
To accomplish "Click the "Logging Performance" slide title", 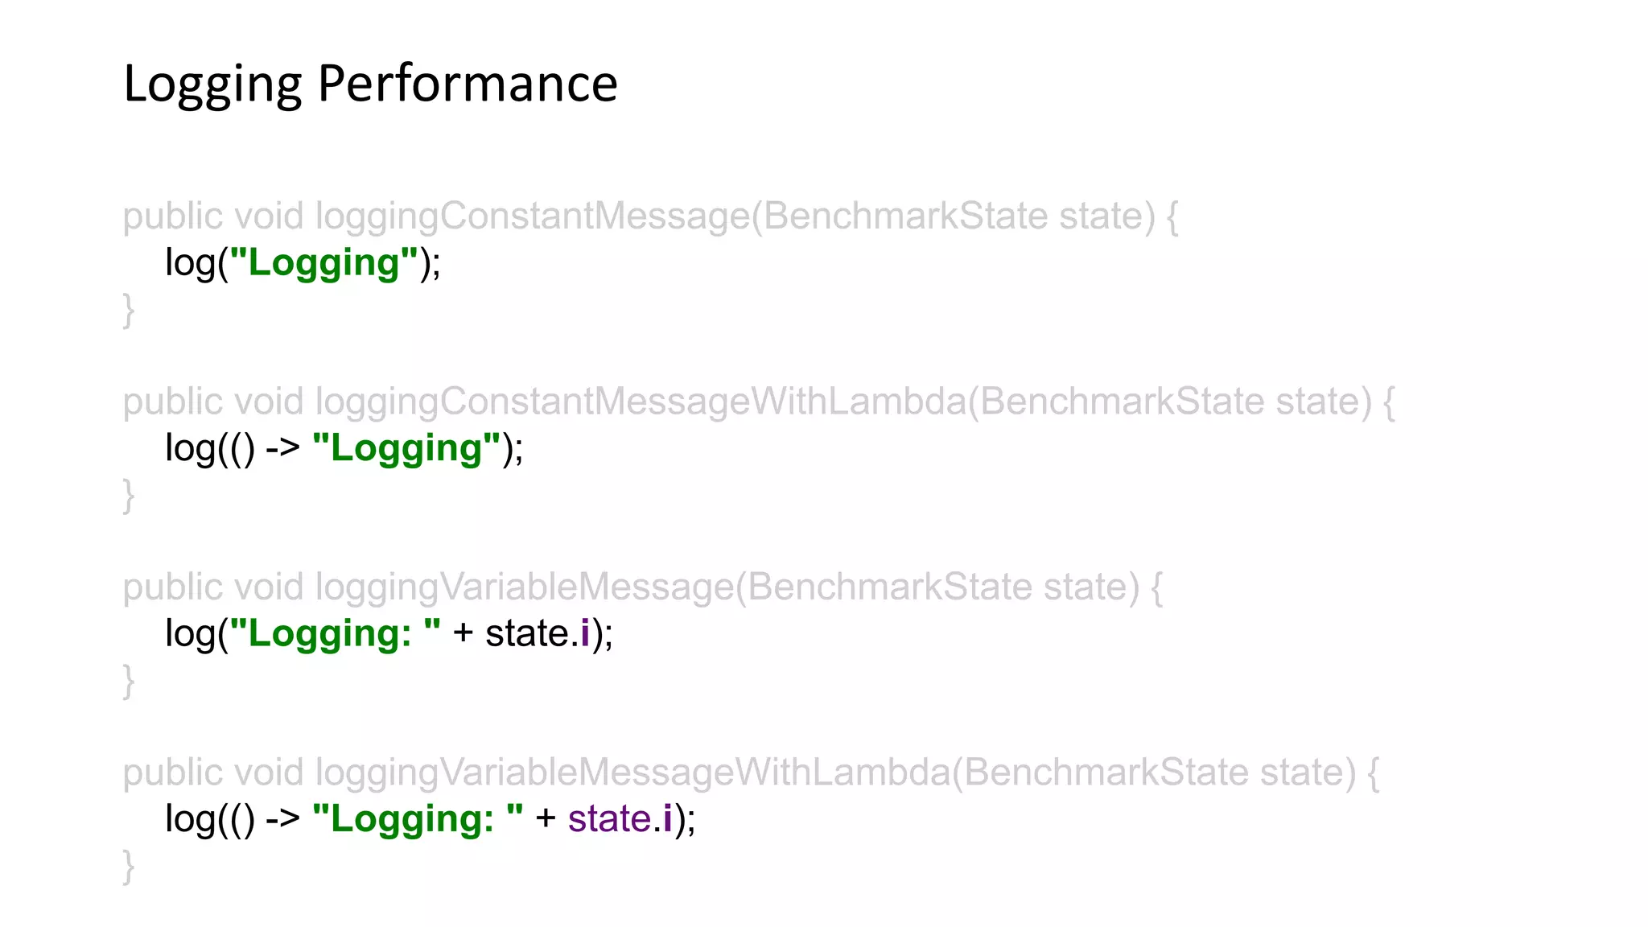I will point(370,84).
